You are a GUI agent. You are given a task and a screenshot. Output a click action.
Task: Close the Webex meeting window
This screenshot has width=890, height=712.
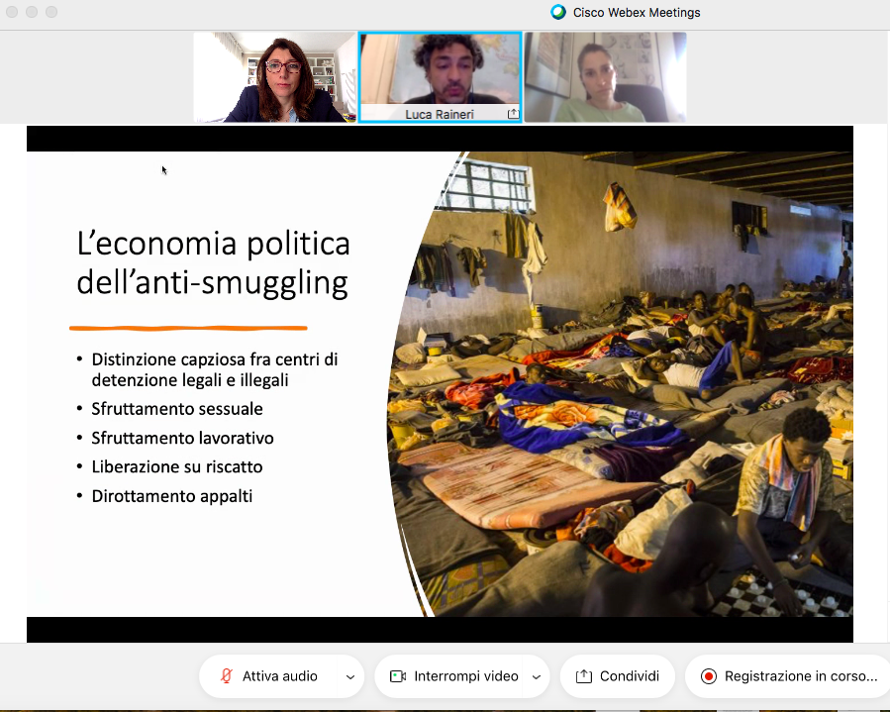pyautogui.click(x=12, y=12)
